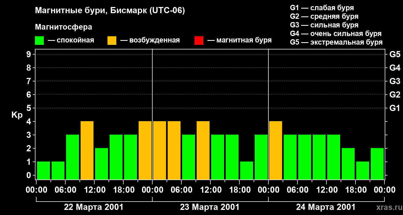The image size is (403, 215).
Task: Click the 'Магнитосфера' heading
Action: click(63, 27)
